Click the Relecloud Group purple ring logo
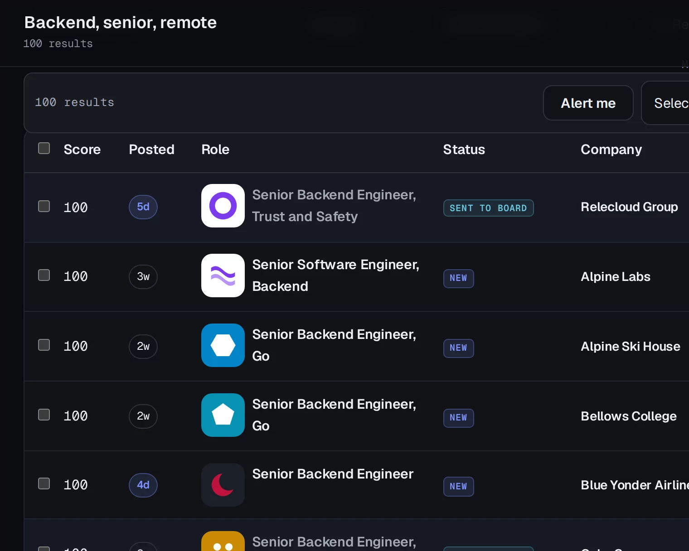Image resolution: width=689 pixels, height=551 pixels. click(223, 206)
